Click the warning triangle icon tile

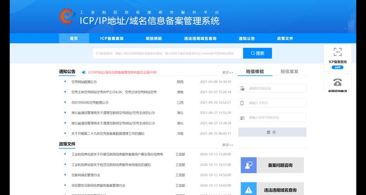click(x=249, y=189)
